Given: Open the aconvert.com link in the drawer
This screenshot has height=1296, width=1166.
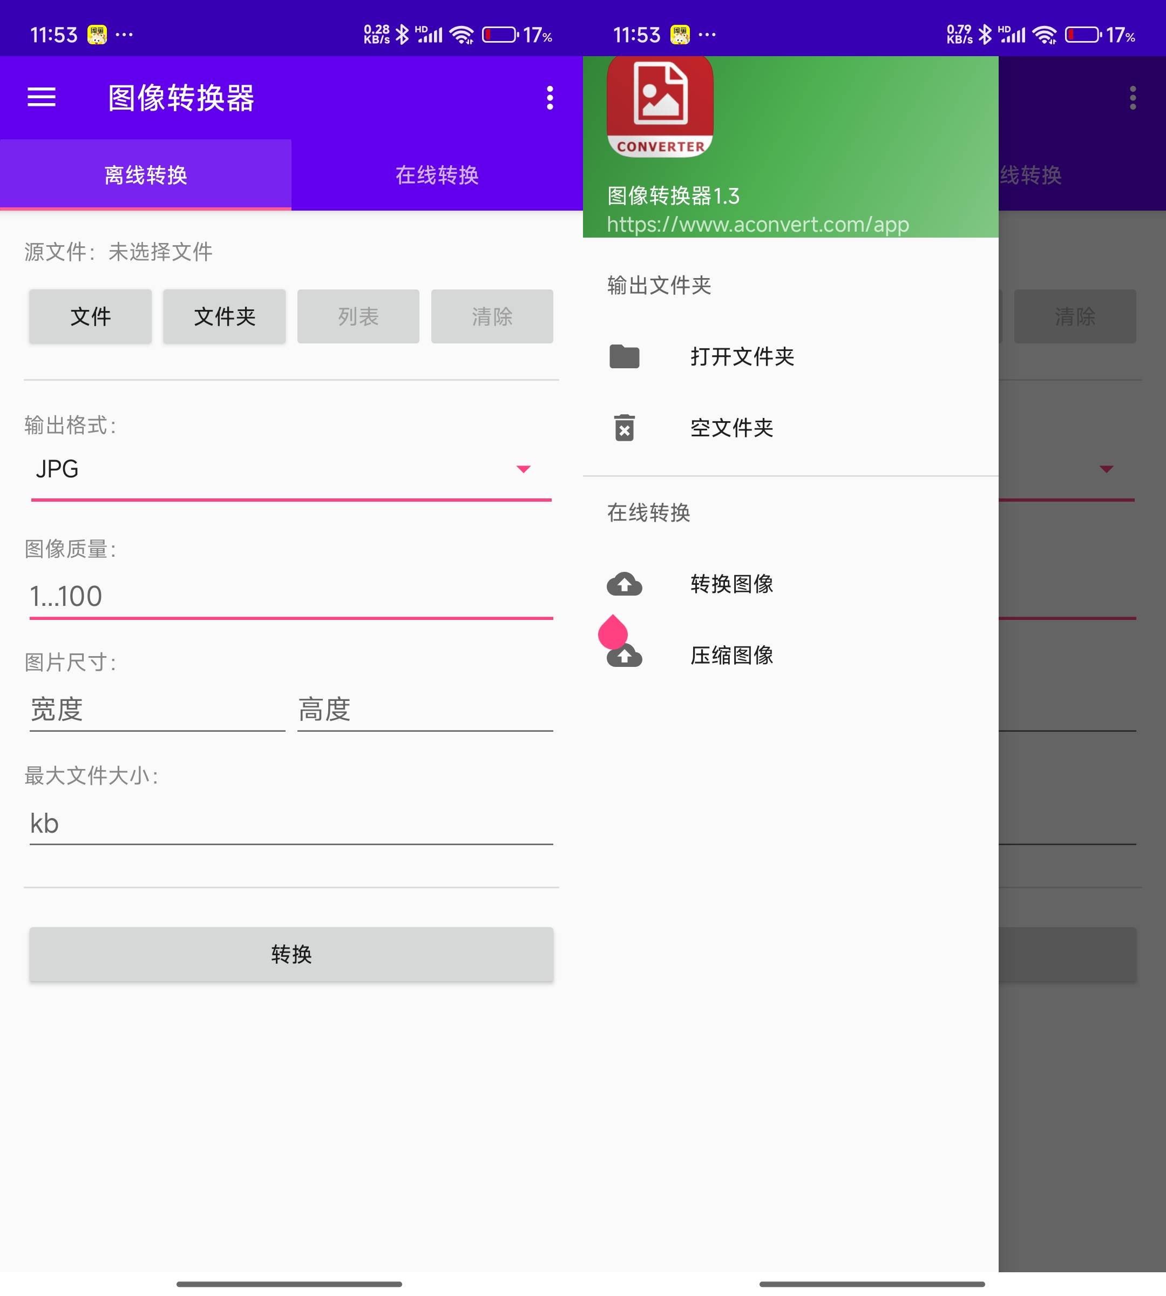Looking at the screenshot, I should (x=758, y=224).
